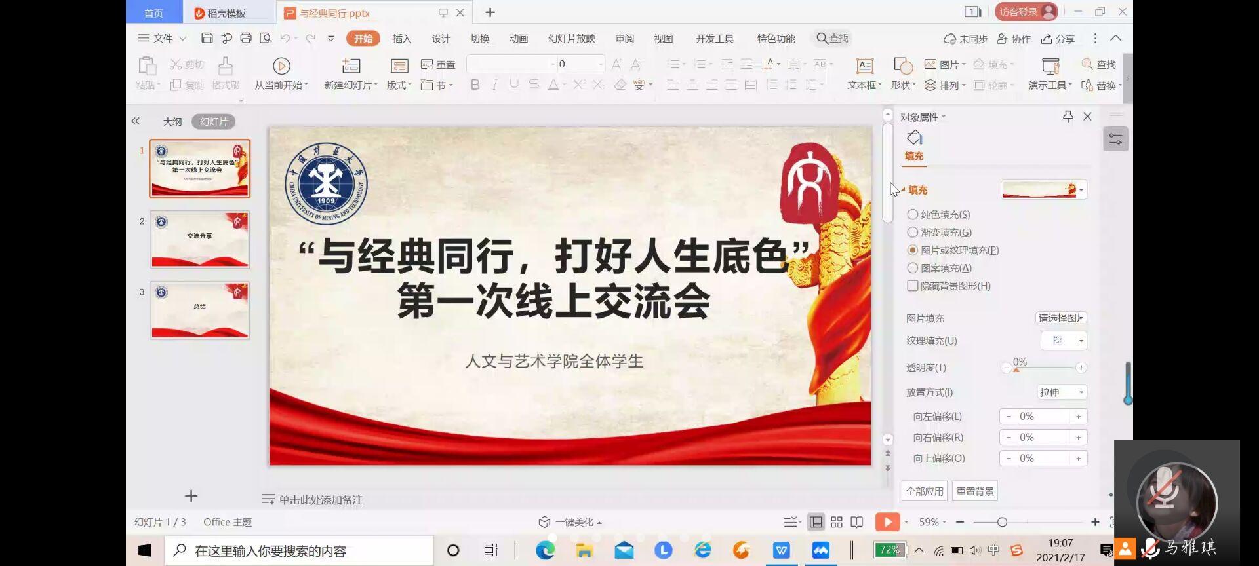Click the New Slide icon
This screenshot has height=566, width=1259.
(351, 66)
